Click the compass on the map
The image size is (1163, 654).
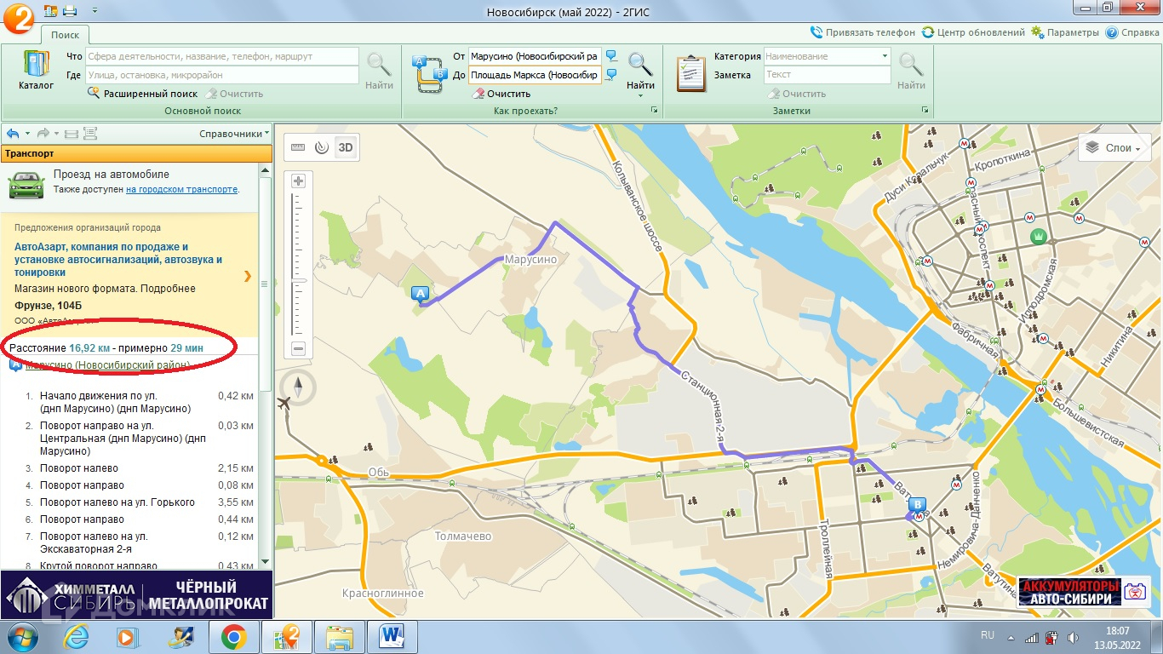coord(299,387)
